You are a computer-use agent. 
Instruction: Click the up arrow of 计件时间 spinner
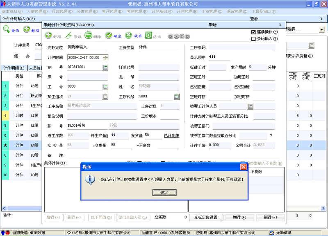(106, 56)
